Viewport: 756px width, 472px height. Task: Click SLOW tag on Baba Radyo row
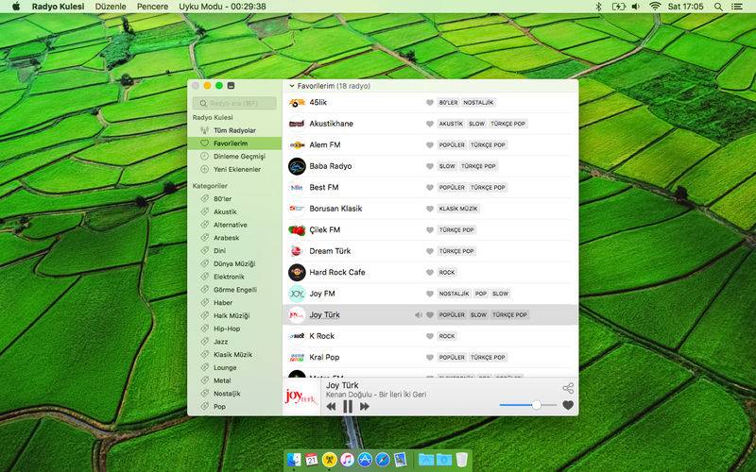[x=447, y=166]
